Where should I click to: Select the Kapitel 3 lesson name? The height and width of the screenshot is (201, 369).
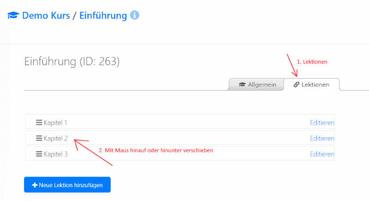56,154
